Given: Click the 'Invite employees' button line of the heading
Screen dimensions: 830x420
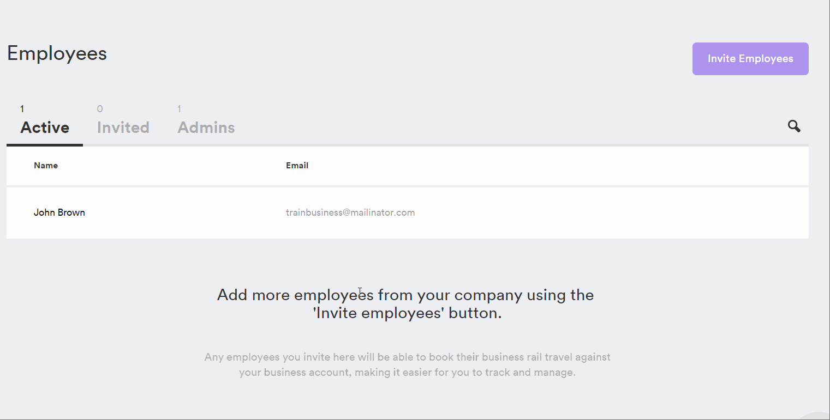Looking at the screenshot, I should [408, 314].
